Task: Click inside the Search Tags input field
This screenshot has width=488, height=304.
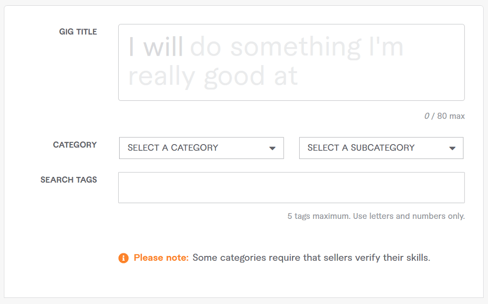Action: pos(291,187)
